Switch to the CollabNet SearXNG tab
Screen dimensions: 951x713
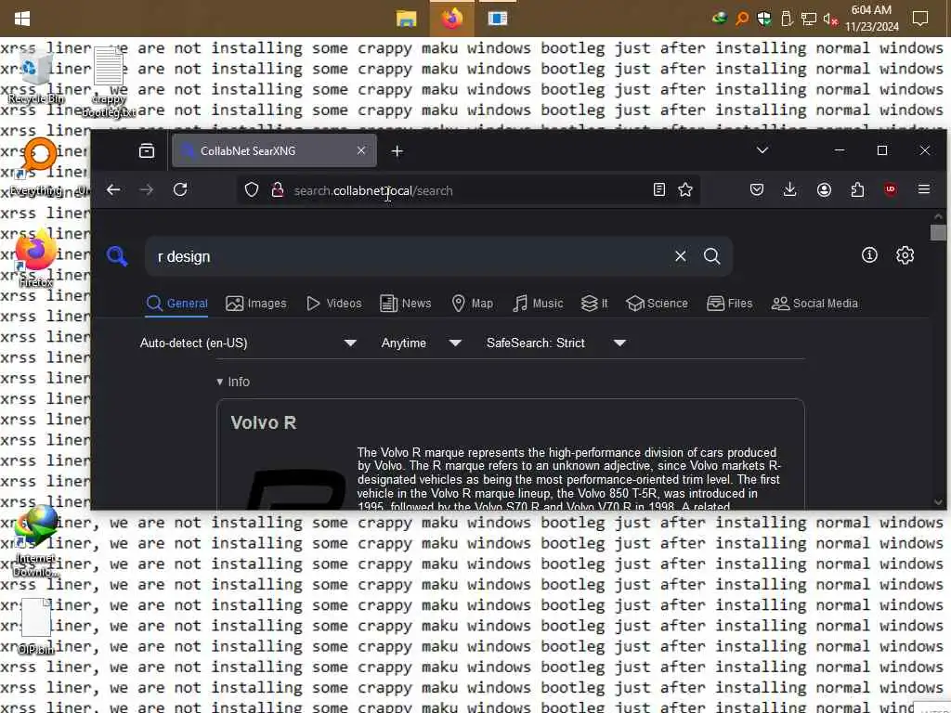coord(274,151)
